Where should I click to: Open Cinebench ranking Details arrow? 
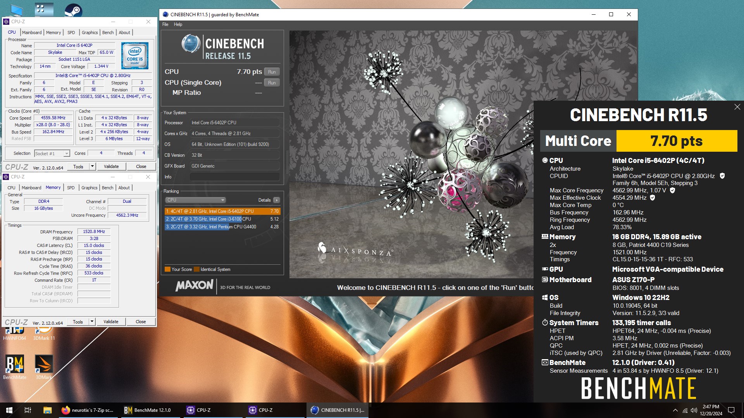click(277, 200)
